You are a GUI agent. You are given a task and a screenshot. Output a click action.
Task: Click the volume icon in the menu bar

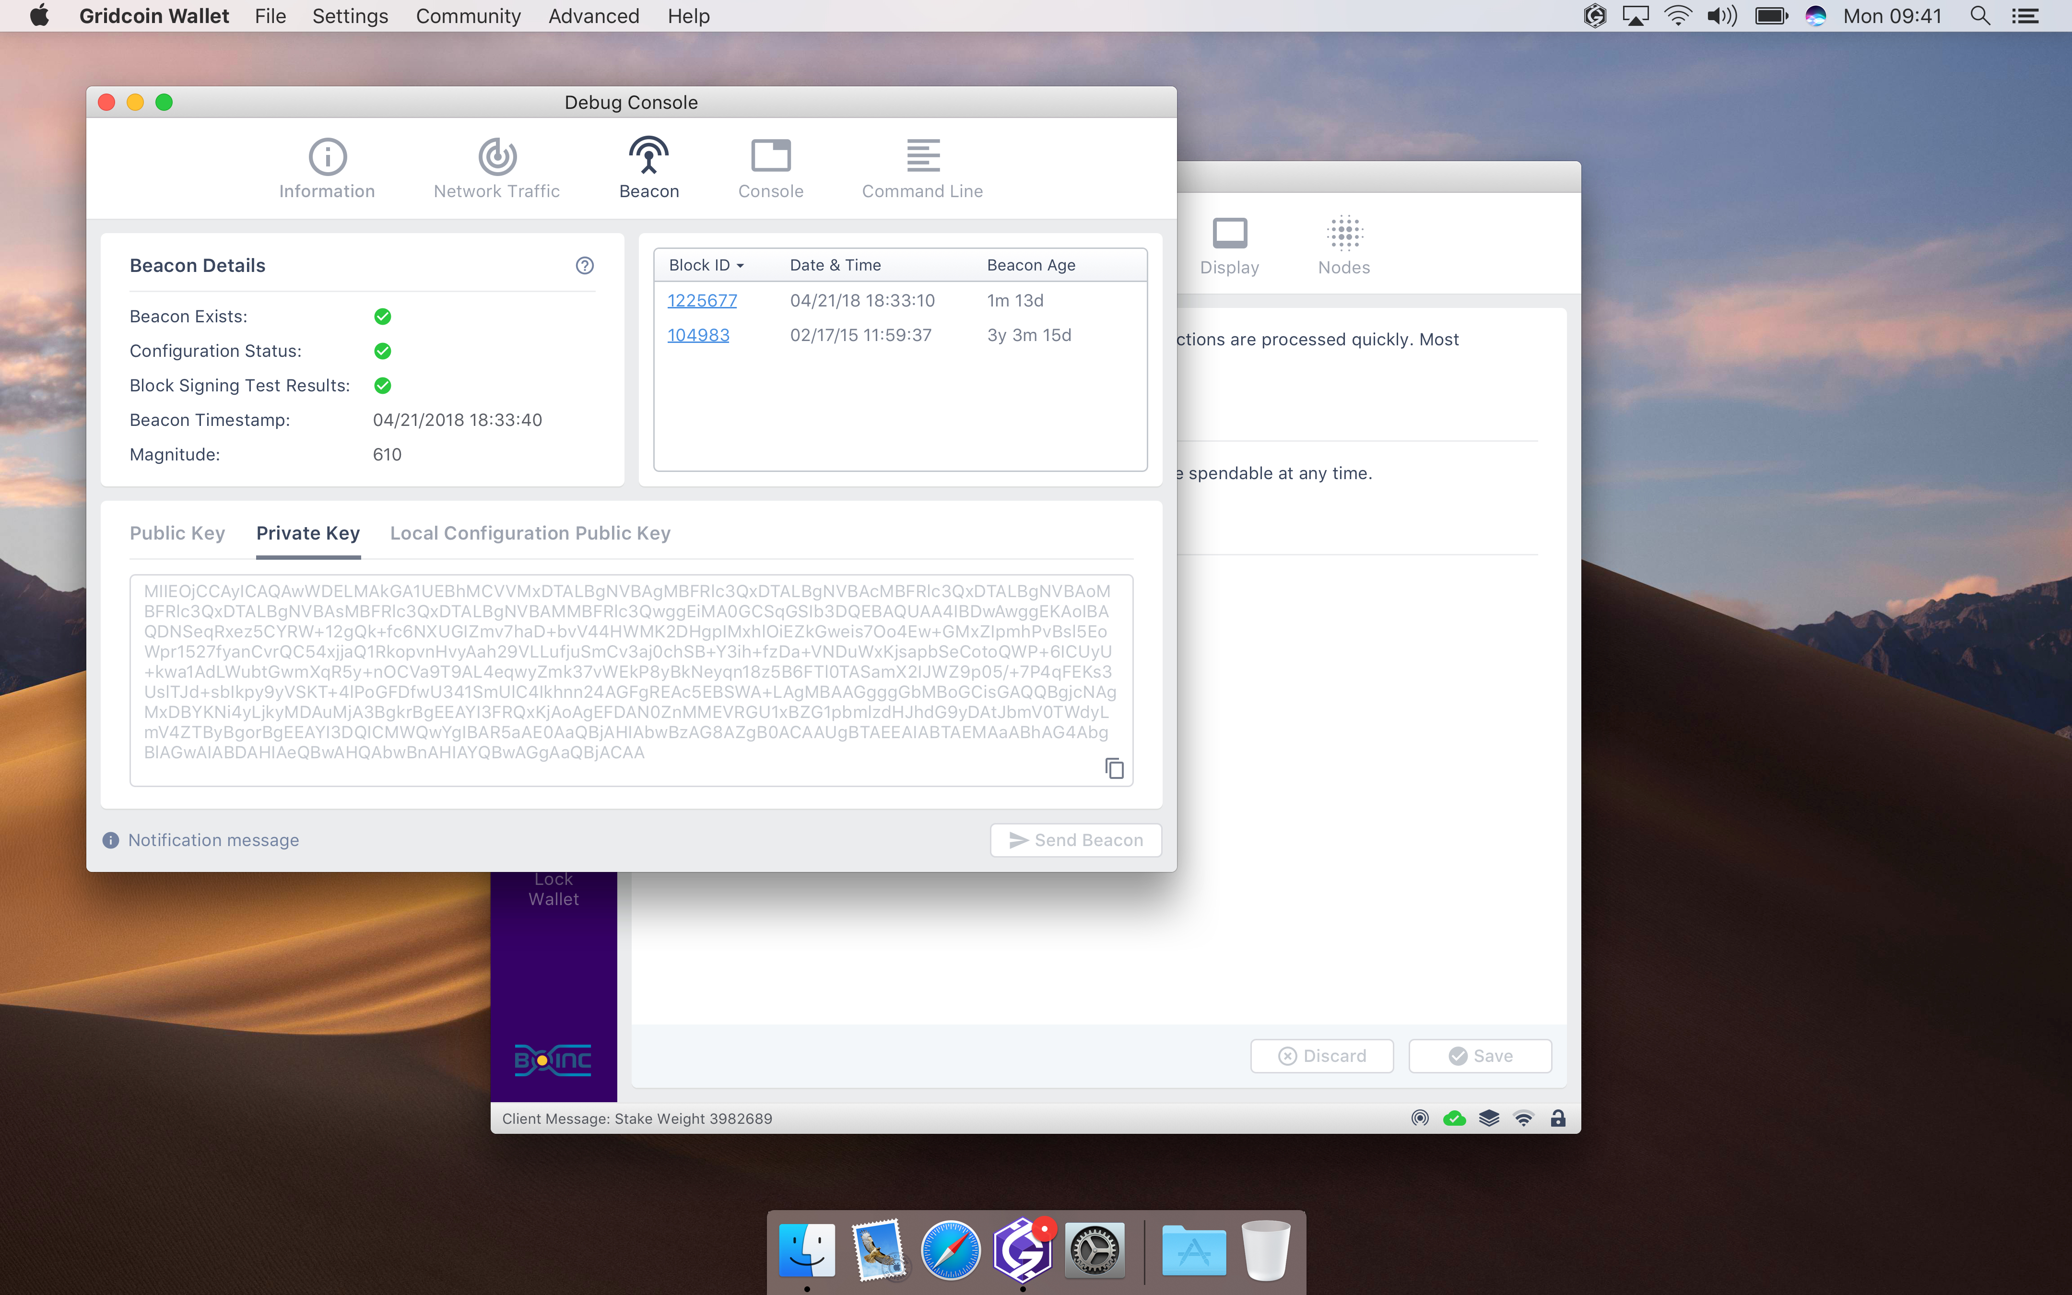[1722, 16]
